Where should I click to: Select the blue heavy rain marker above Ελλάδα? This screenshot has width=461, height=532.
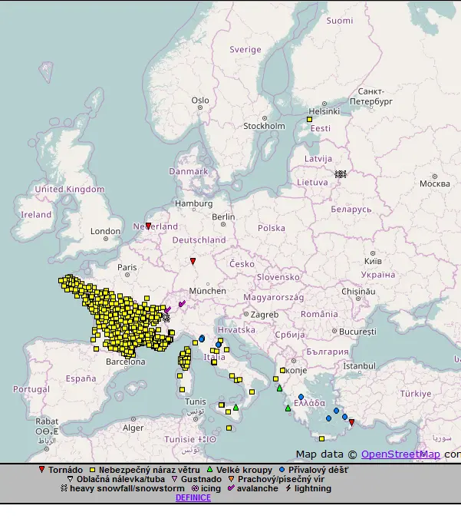301,397
